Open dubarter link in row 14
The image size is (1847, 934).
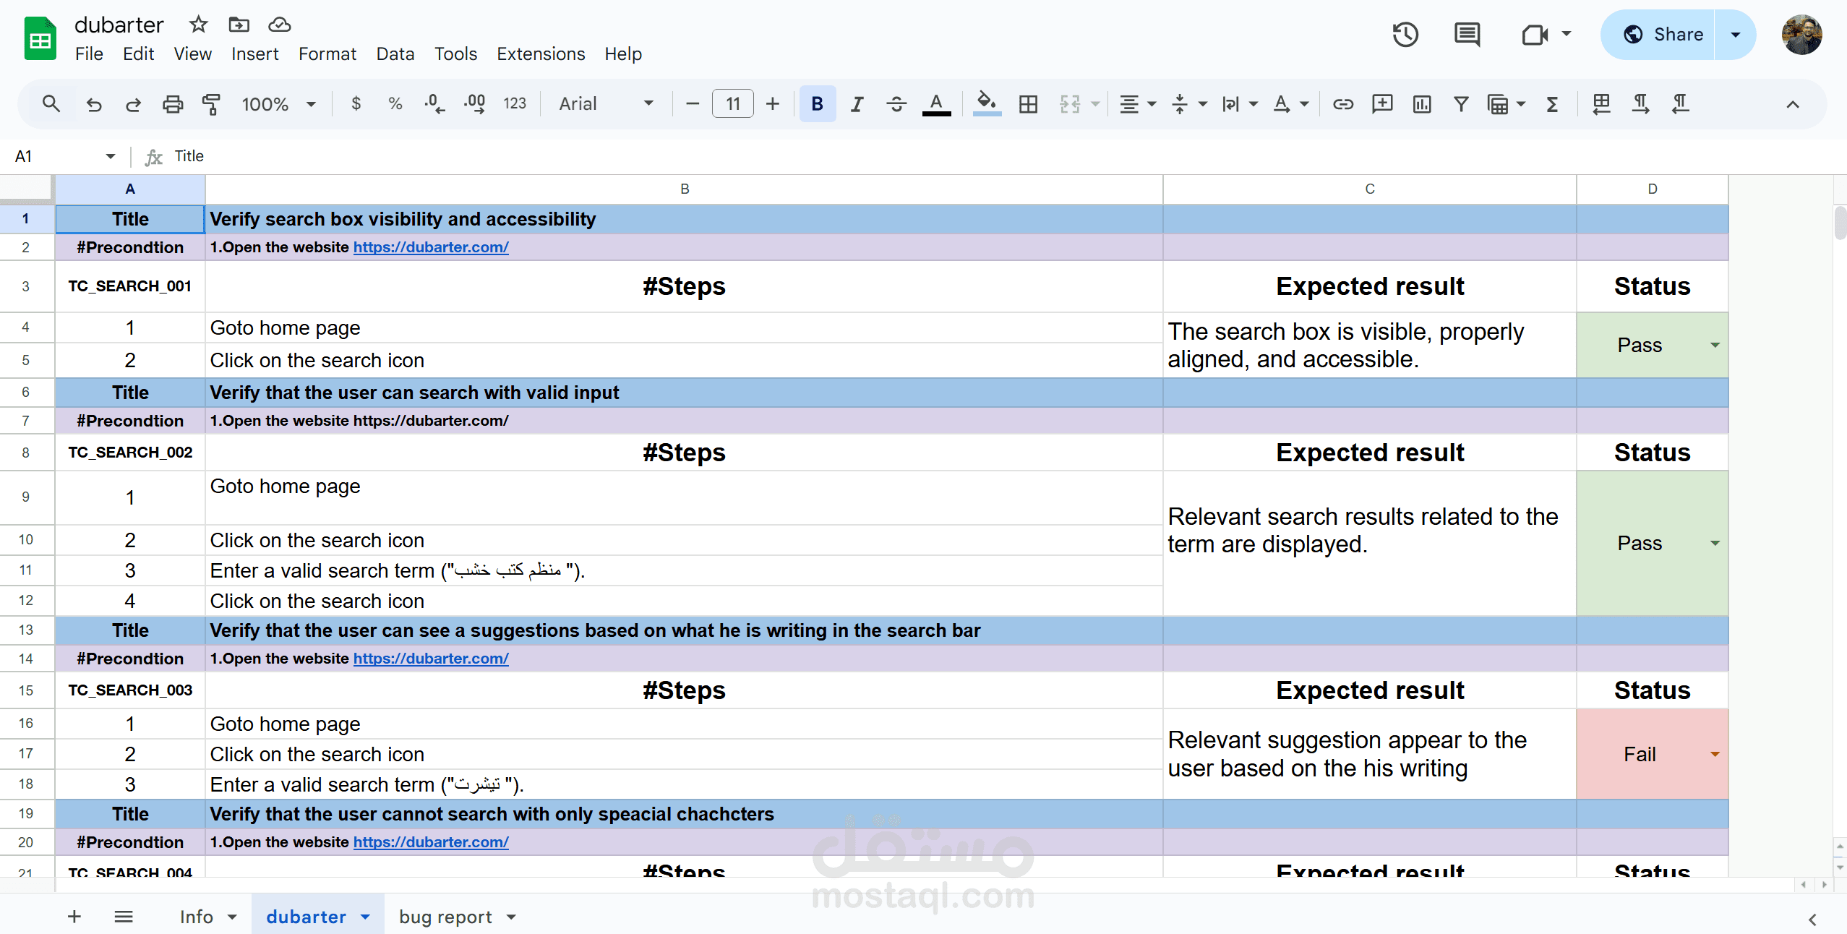(431, 659)
